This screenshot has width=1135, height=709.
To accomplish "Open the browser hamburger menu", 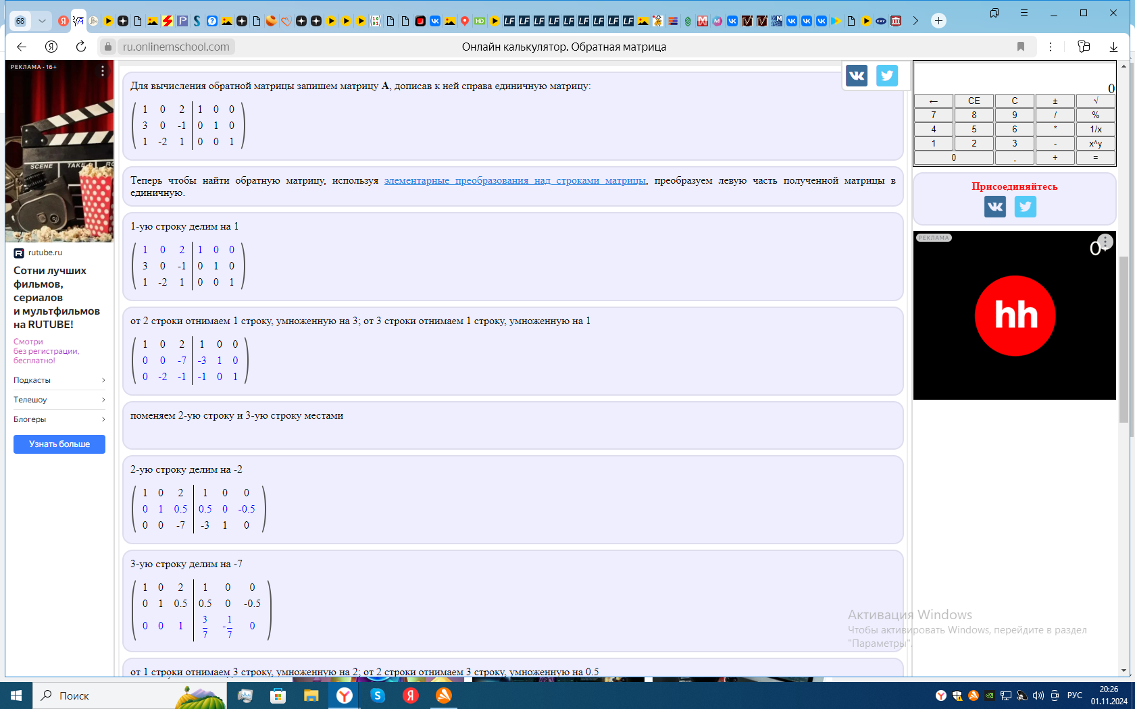I will 1024,13.
